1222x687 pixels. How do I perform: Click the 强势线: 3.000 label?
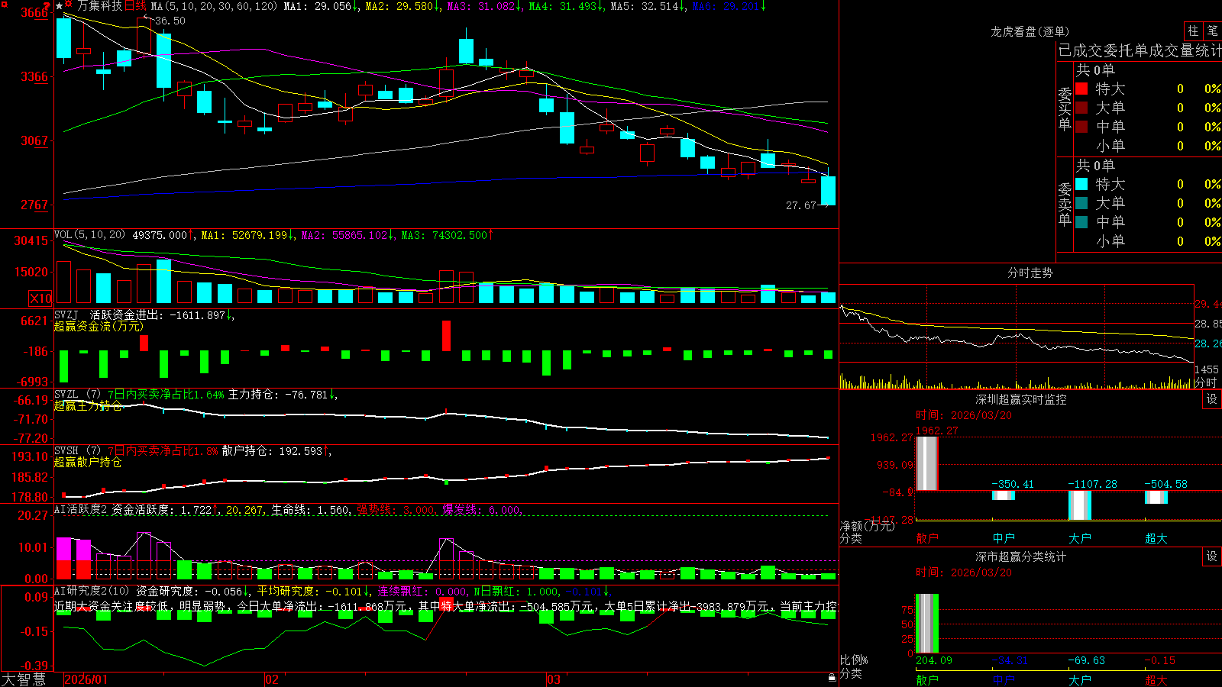click(396, 509)
